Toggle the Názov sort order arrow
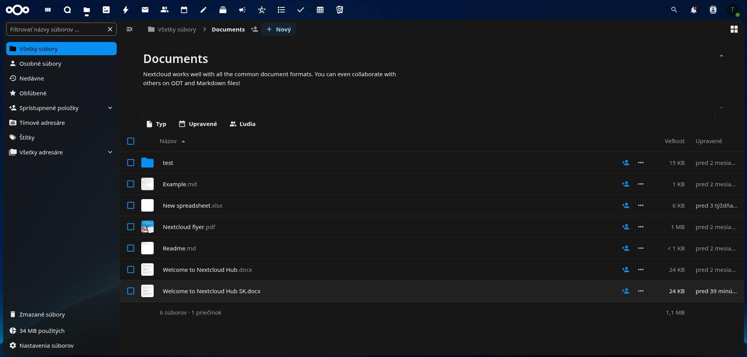This screenshot has width=747, height=357. (183, 142)
